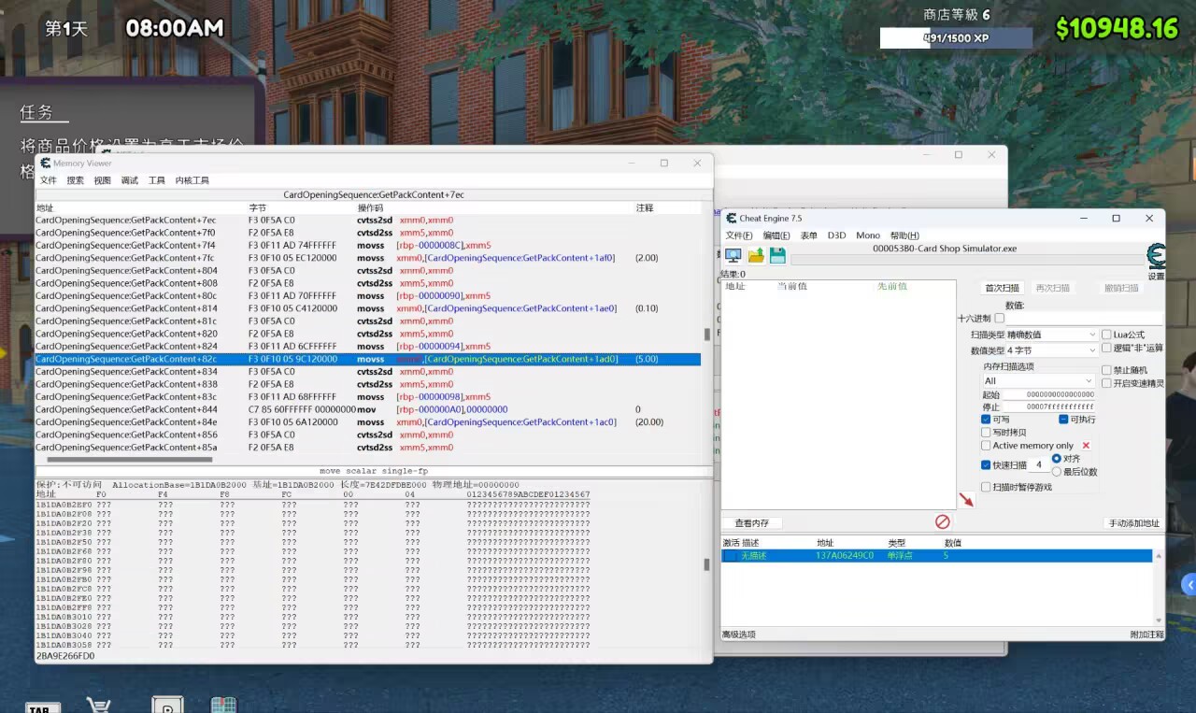Open 编辑(E) menu in Cheat Engine
The height and width of the screenshot is (713, 1196).
tap(776, 235)
